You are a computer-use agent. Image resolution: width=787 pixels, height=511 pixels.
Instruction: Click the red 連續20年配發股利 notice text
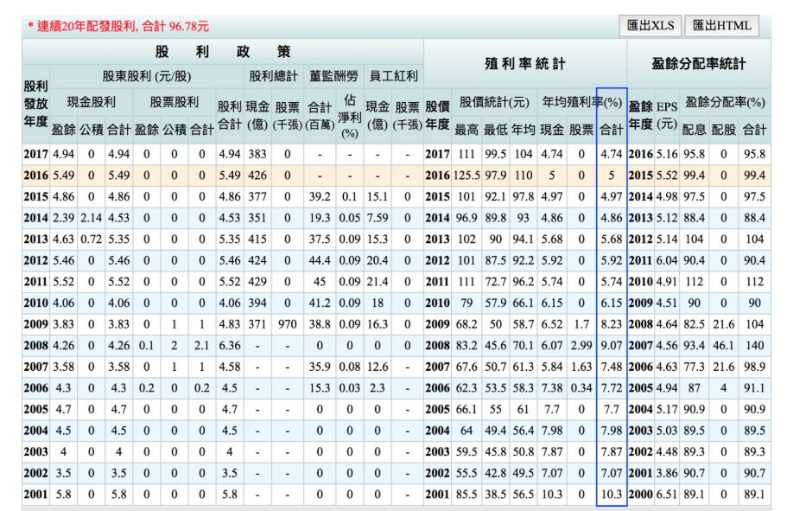[118, 27]
